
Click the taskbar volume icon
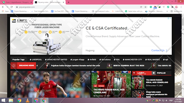tap(166, 100)
